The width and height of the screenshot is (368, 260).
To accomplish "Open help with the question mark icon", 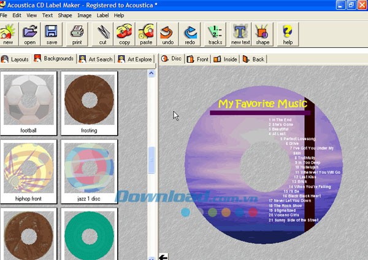I will (x=288, y=34).
